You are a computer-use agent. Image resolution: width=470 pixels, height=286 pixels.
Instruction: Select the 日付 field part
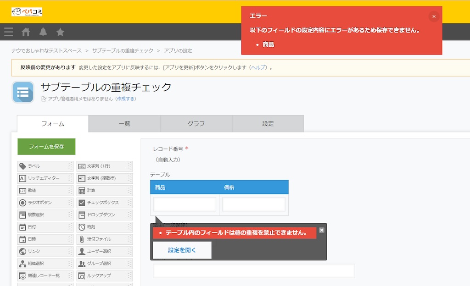45,227
